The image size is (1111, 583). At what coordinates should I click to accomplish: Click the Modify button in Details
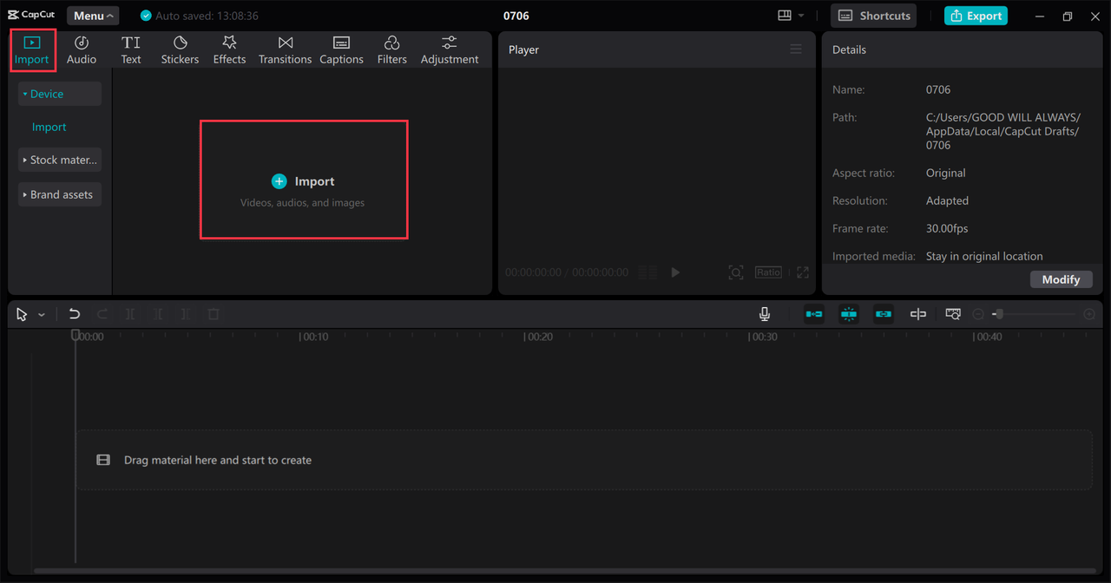coord(1061,279)
